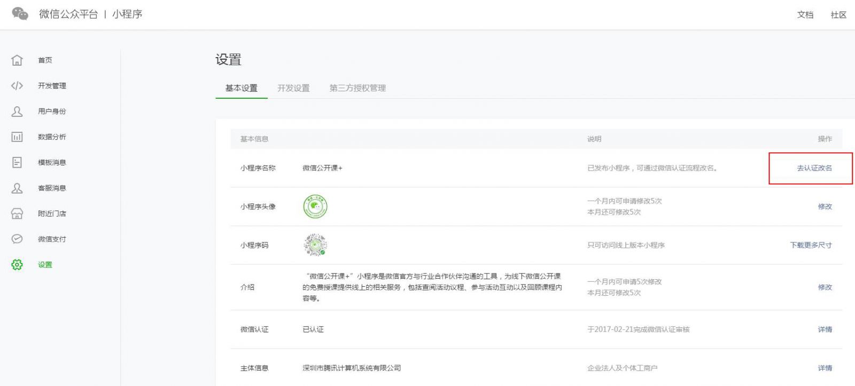Click the 下载更多尺寸 link

(811, 245)
